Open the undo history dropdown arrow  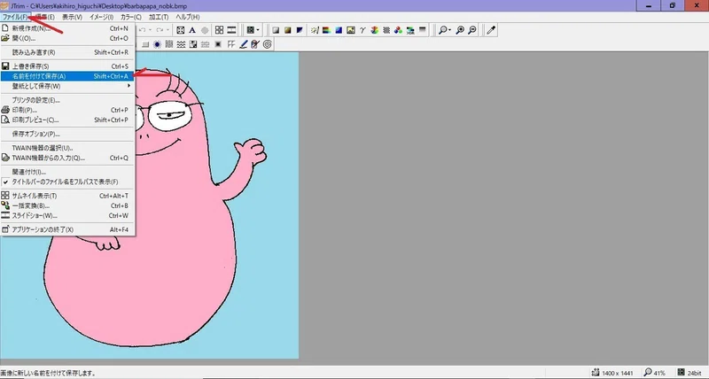pyautogui.click(x=150, y=30)
